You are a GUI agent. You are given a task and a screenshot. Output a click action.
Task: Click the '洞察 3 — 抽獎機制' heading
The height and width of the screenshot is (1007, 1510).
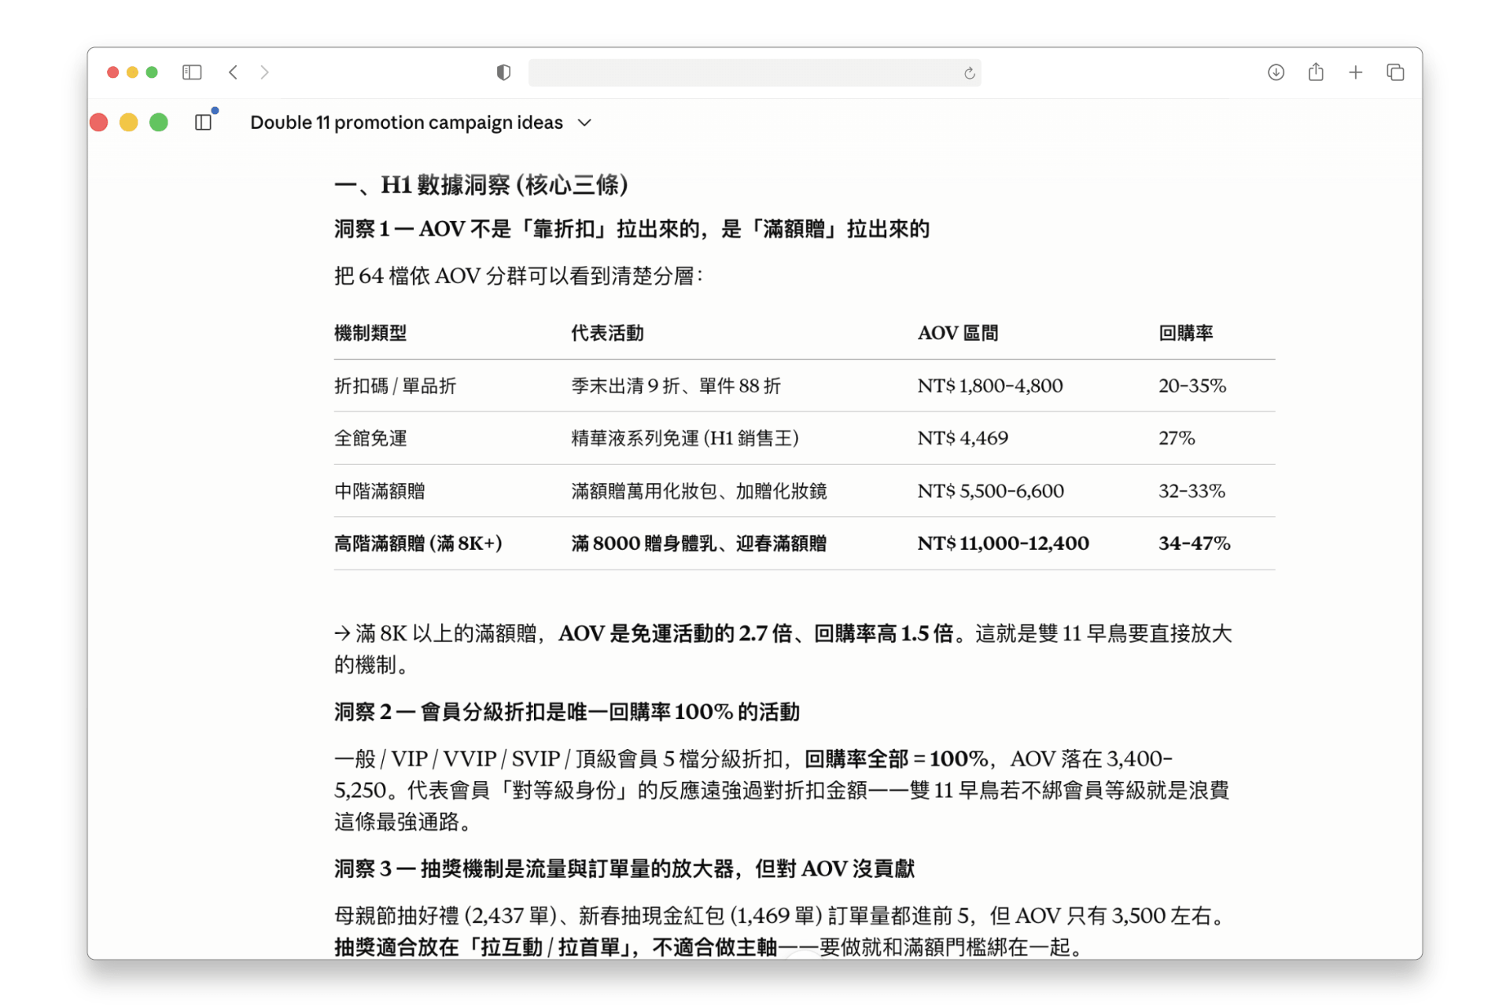[x=624, y=869]
